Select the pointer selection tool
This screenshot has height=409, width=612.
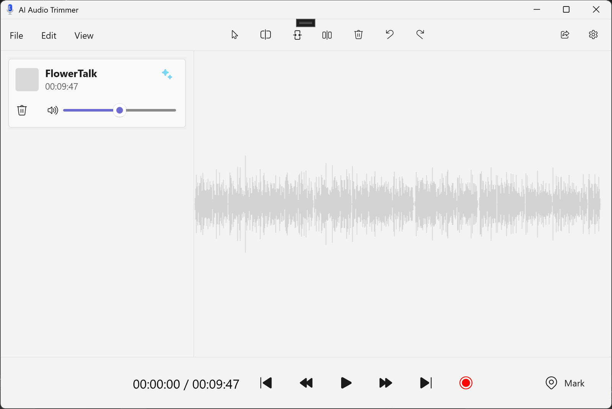click(x=234, y=35)
